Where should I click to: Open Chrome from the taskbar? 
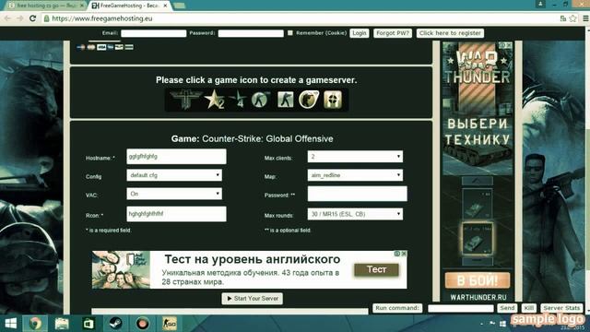pyautogui.click(x=35, y=324)
